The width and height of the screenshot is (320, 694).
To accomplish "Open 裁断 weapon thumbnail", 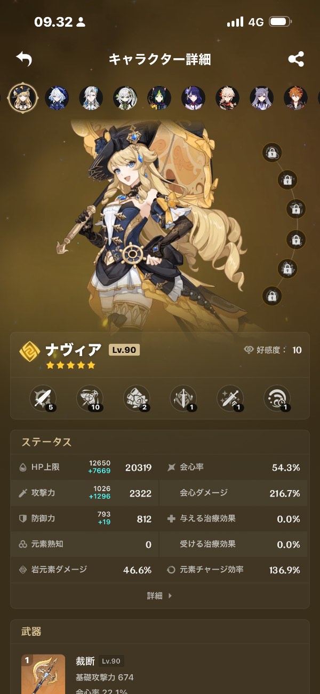I will [43, 674].
